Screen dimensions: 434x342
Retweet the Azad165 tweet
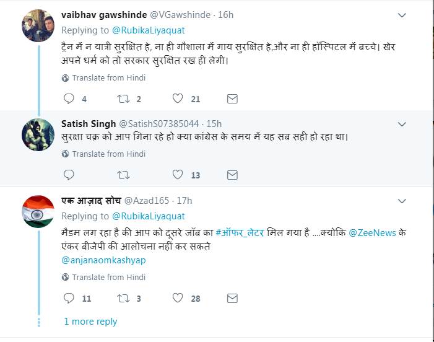tap(123, 298)
